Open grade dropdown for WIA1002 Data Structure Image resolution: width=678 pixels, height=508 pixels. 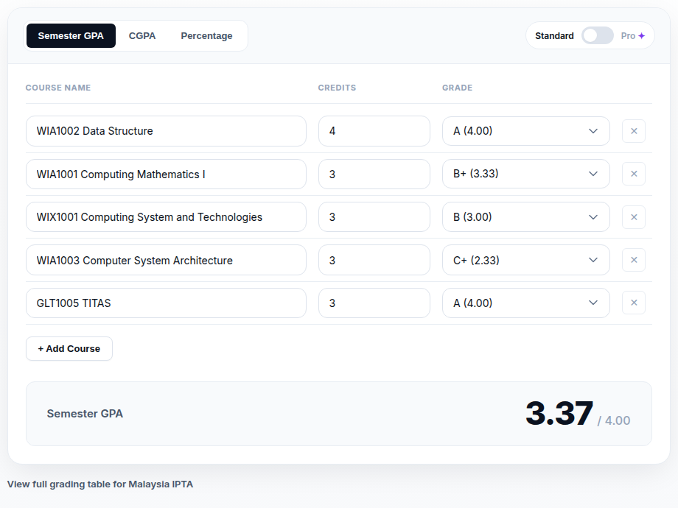point(525,131)
